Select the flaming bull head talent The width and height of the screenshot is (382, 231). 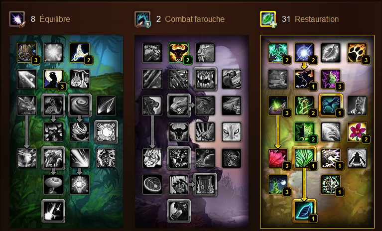[179, 53]
